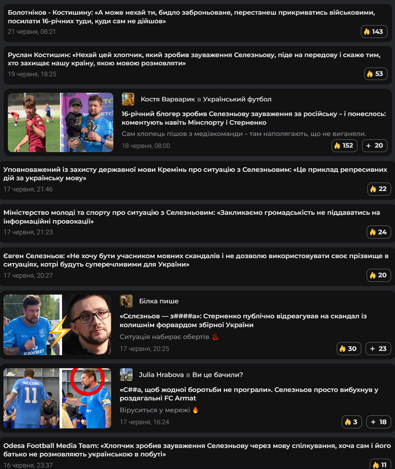Click the plus 18 button on Julia Hrabova post
Viewport: 395px width, 469px height.
[x=378, y=422]
